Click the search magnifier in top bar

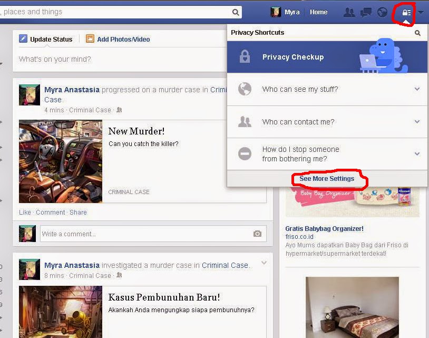(235, 12)
